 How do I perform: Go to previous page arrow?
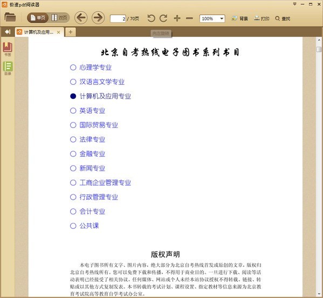[x=81, y=18]
